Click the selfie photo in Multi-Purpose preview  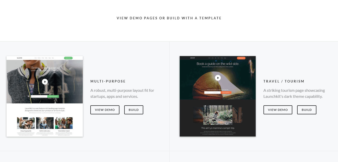pos(26,123)
